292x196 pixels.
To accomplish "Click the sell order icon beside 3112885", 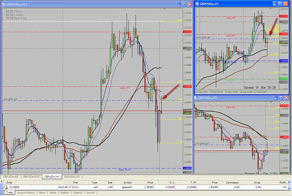I will click(6, 187).
